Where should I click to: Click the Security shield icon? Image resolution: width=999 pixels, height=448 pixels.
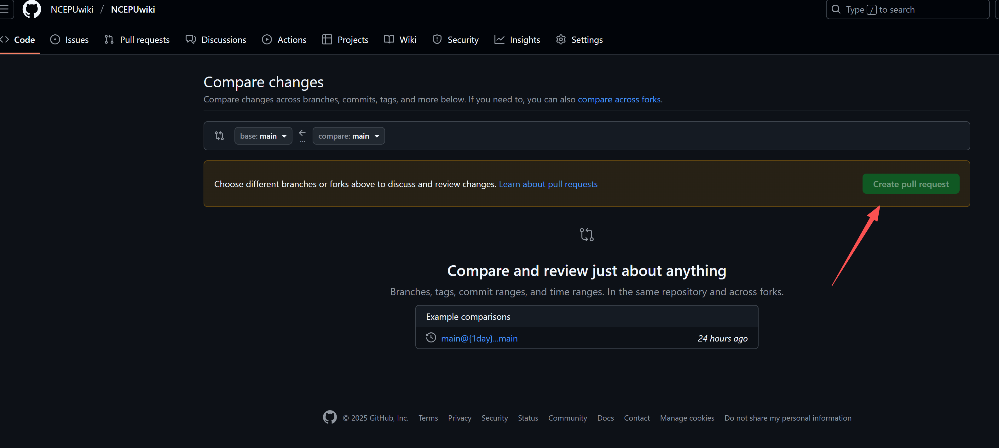point(437,39)
